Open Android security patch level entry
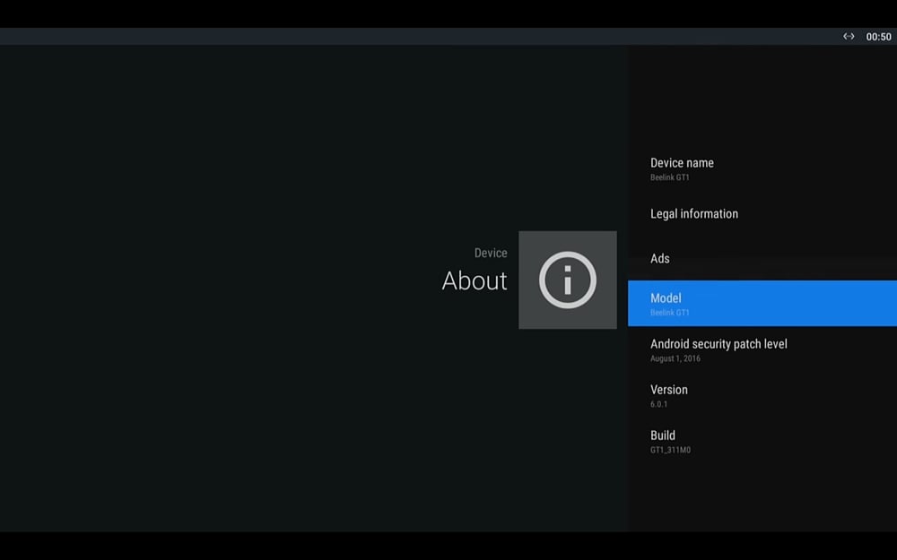This screenshot has height=560, width=897. [718, 344]
